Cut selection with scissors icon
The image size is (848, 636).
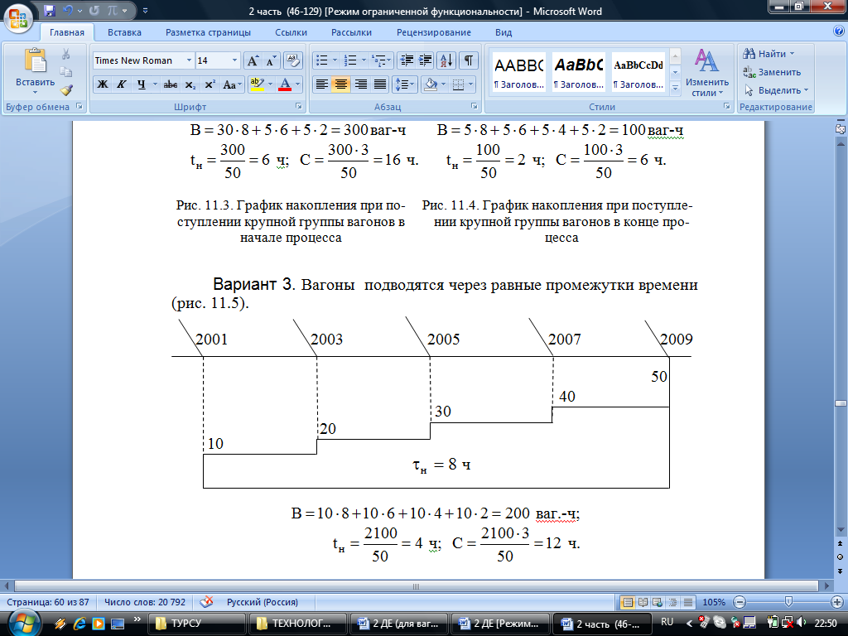[x=66, y=54]
